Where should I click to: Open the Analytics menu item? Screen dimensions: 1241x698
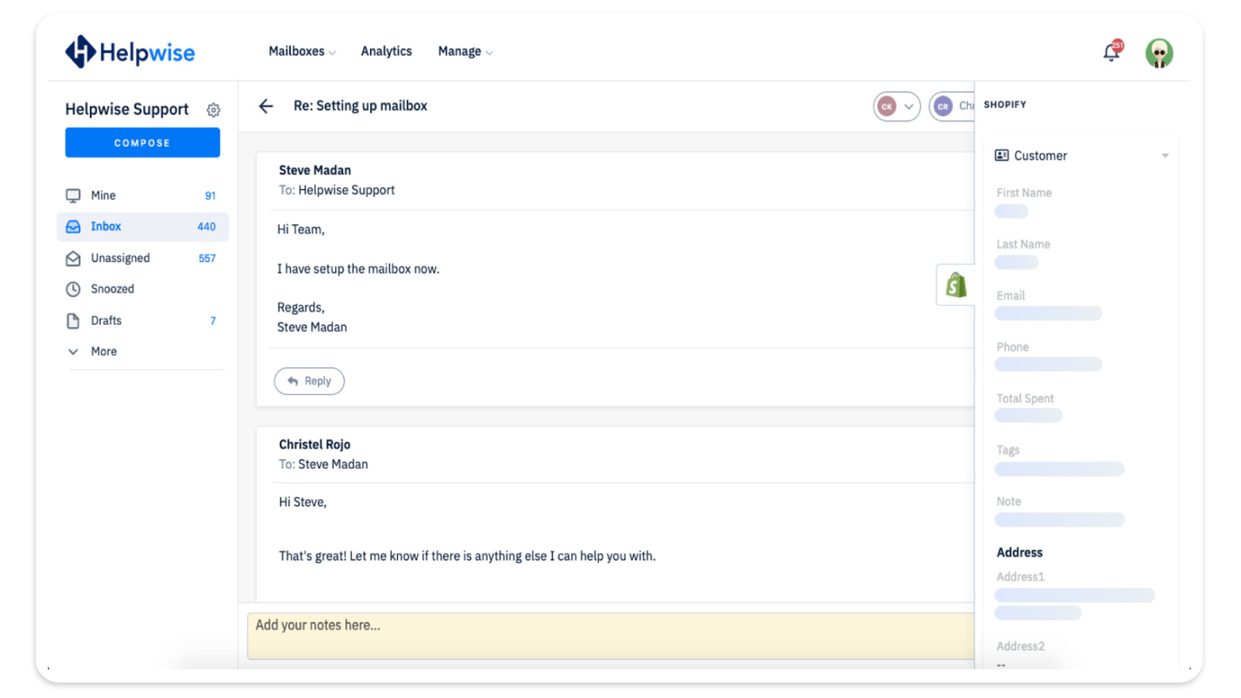tap(386, 51)
